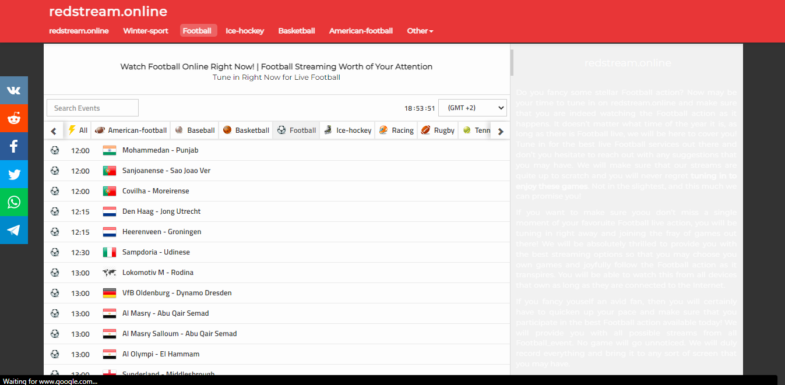Screen dimensions: 785x385
Task: Select the Football filter tab
Action: coord(297,130)
